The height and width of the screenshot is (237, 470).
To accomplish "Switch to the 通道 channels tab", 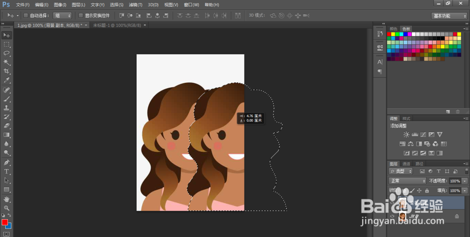I will tap(406, 164).
